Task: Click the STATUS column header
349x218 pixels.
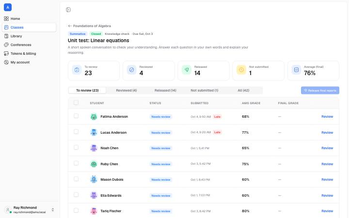Action: coord(155,103)
